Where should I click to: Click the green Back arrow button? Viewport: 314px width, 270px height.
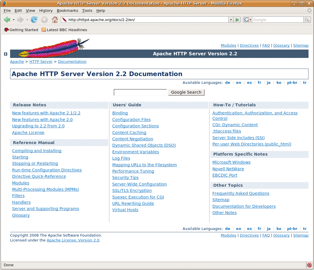7,20
